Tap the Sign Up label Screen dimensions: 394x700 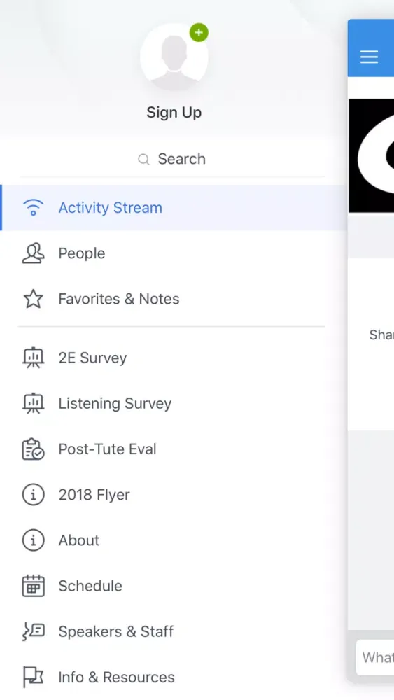coord(174,113)
